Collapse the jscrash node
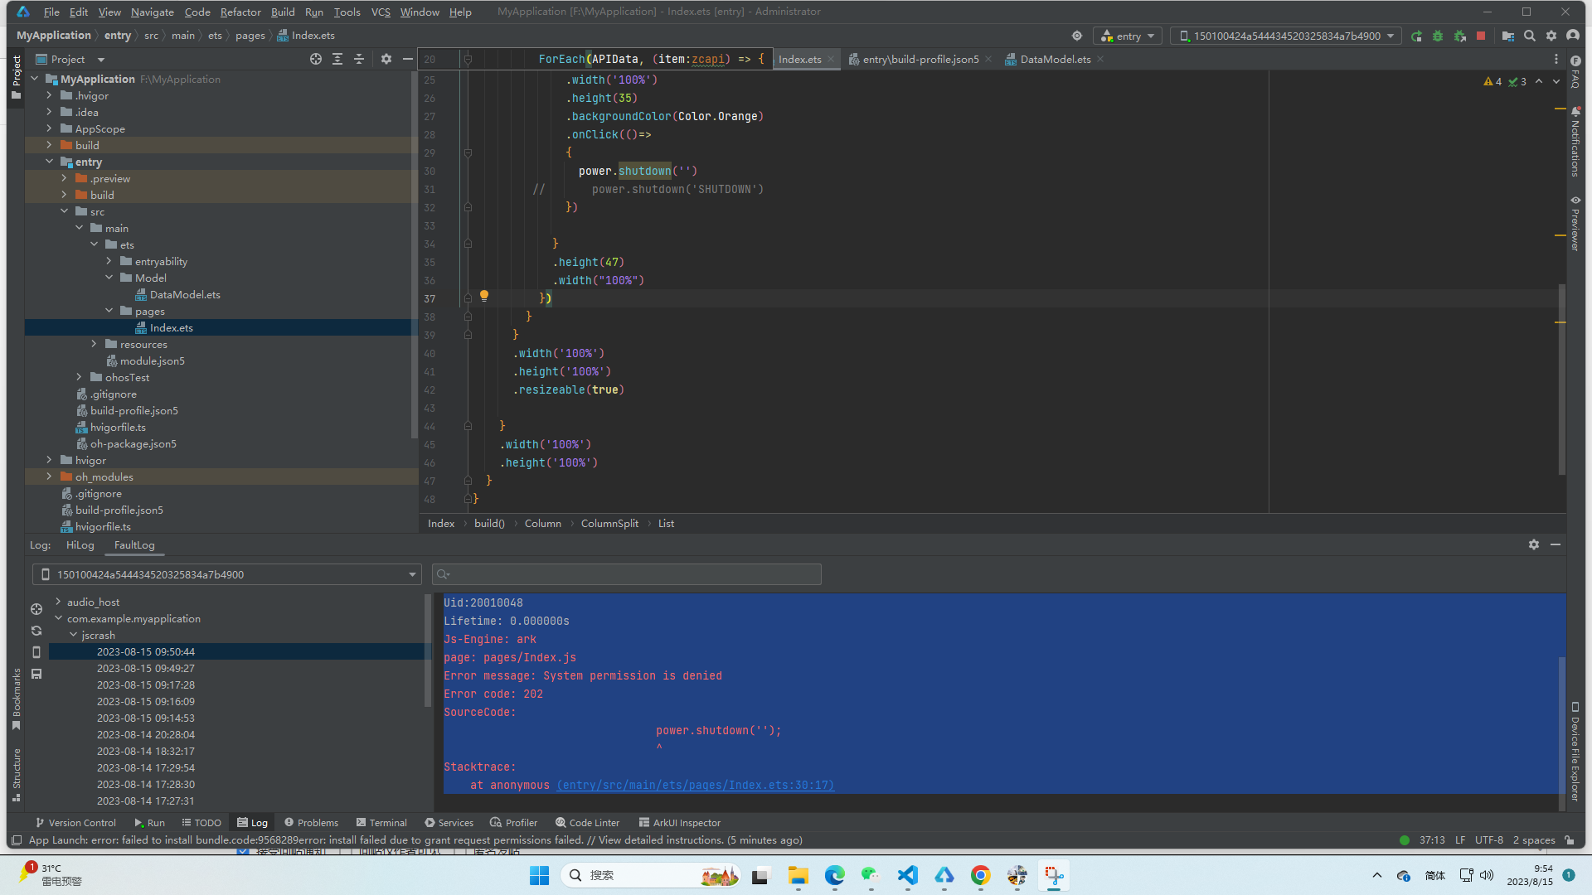The image size is (1592, 895). point(73,635)
